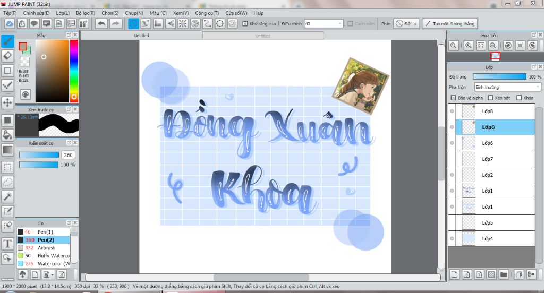Image resolution: width=544 pixels, height=293 pixels.
Task: Select the Bucket fill tool
Action: click(x=7, y=134)
